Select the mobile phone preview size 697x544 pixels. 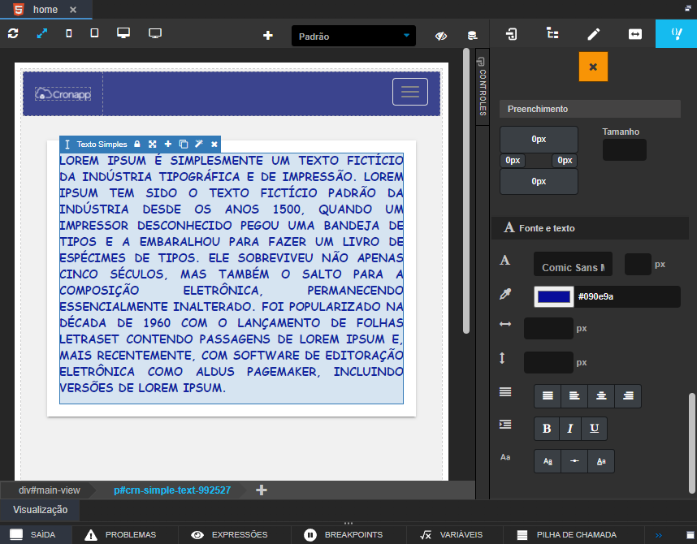click(69, 33)
